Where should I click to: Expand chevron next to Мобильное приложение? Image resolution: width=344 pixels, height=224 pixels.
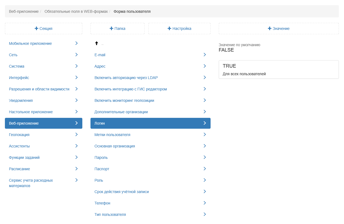[x=76, y=43]
